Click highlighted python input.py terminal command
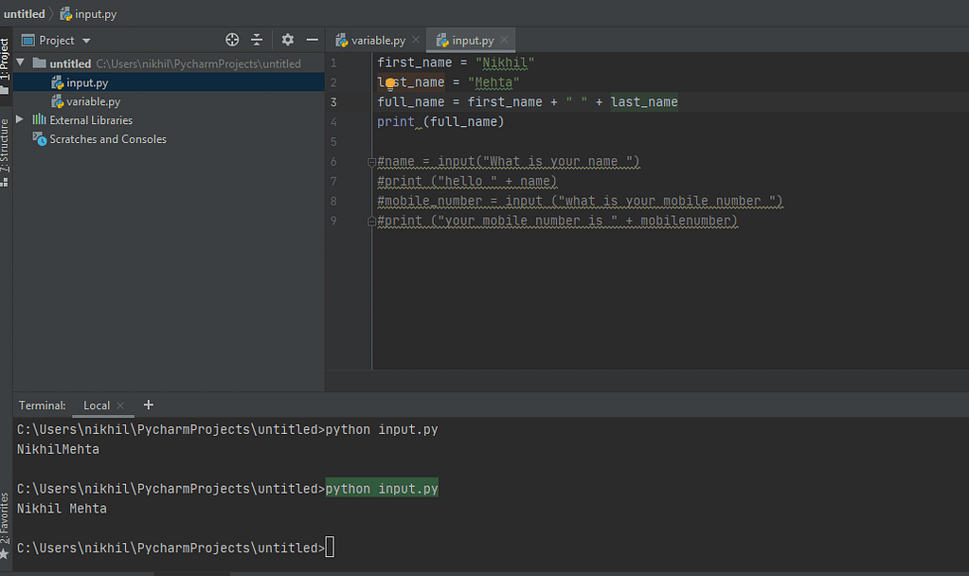This screenshot has height=576, width=969. click(382, 488)
